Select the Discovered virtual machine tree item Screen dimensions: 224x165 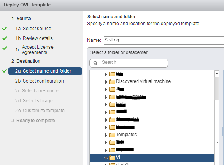tap(143, 81)
